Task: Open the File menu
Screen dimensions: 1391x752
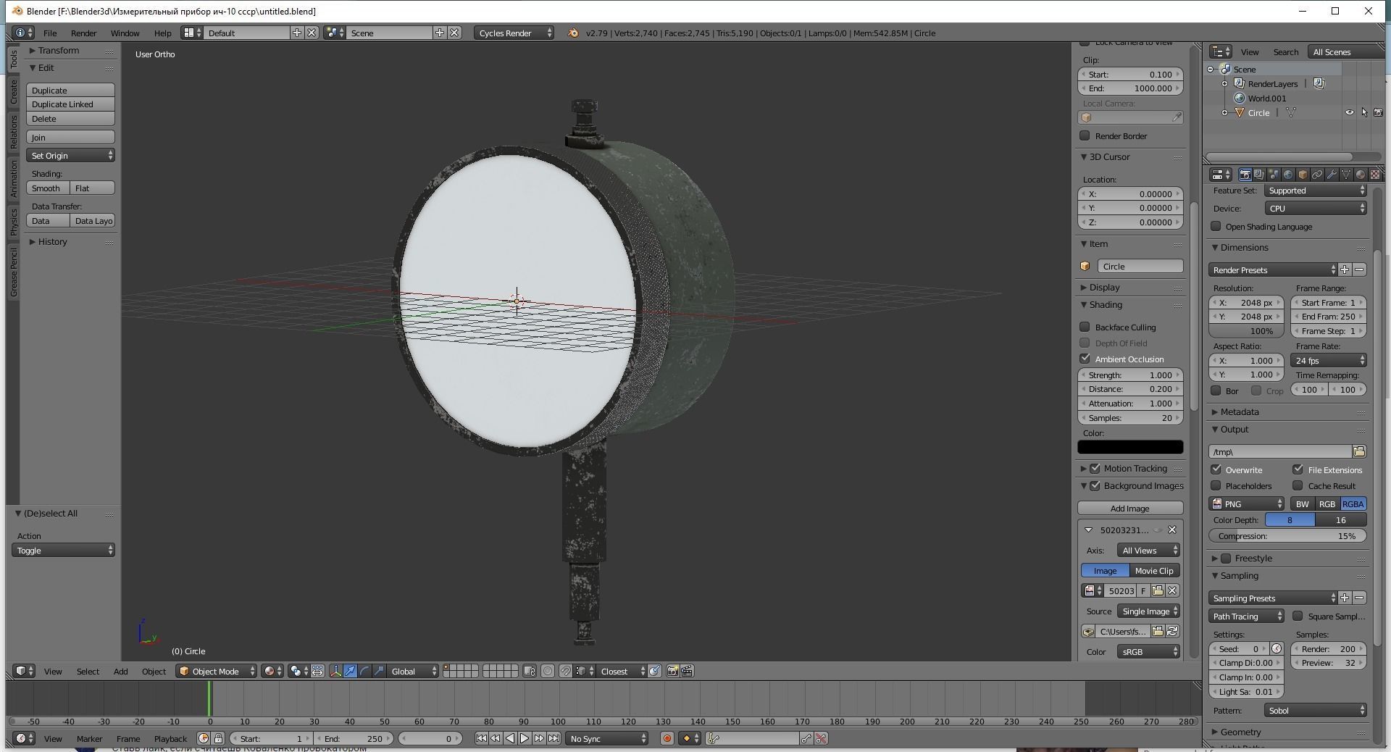Action: [50, 33]
